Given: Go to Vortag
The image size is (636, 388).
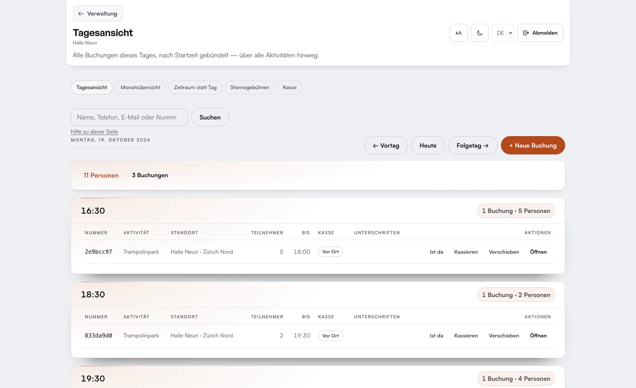Looking at the screenshot, I should 386,145.
